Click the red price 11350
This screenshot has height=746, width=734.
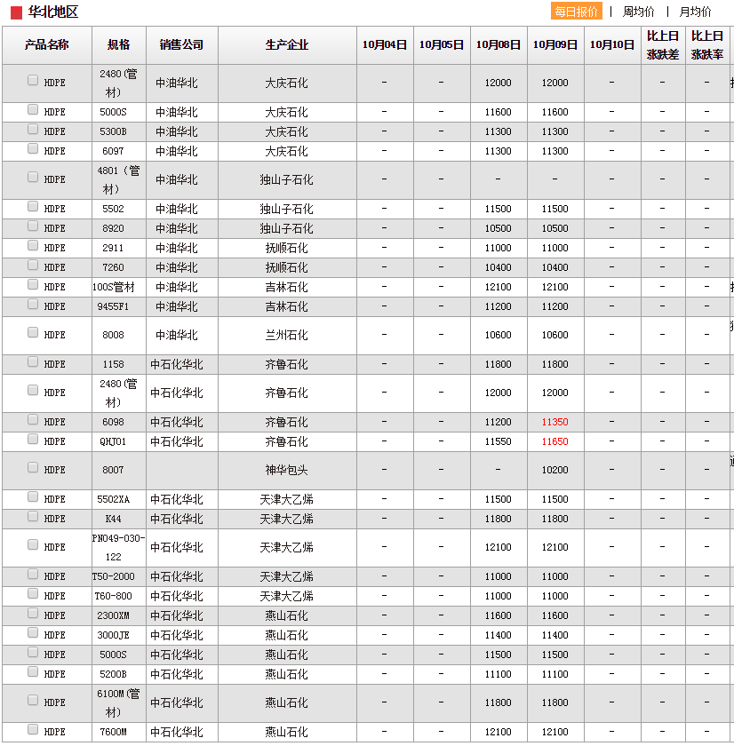point(555,422)
